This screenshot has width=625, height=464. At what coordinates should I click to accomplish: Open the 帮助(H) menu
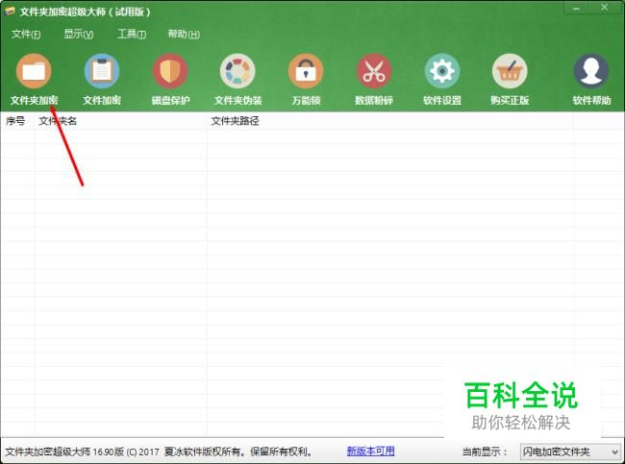(x=184, y=35)
